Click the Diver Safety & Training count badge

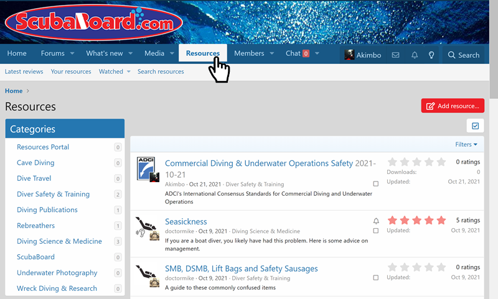pos(118,195)
